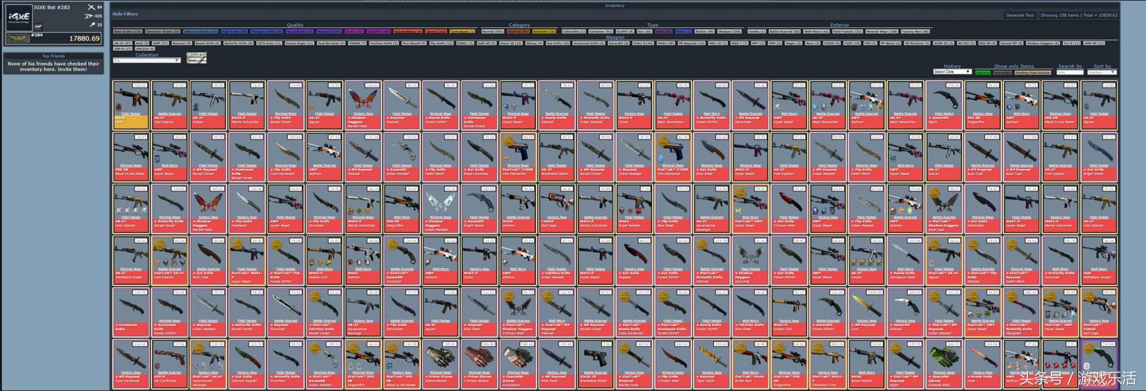1146x391 pixels.
Task: Toggle the Music type filter tag
Action: click(x=683, y=31)
